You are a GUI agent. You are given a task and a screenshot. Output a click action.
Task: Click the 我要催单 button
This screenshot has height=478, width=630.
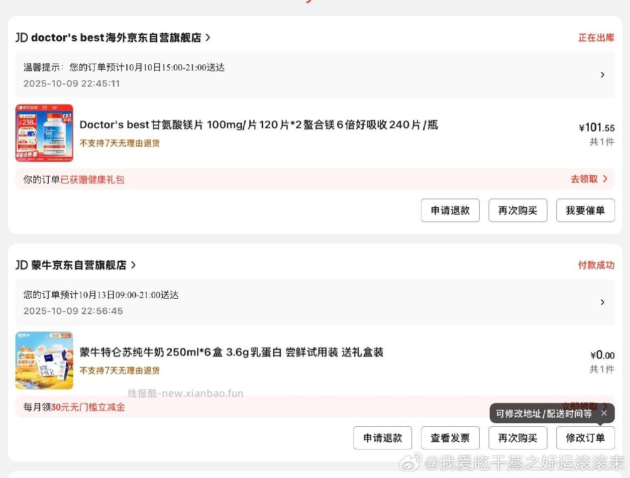click(x=585, y=211)
